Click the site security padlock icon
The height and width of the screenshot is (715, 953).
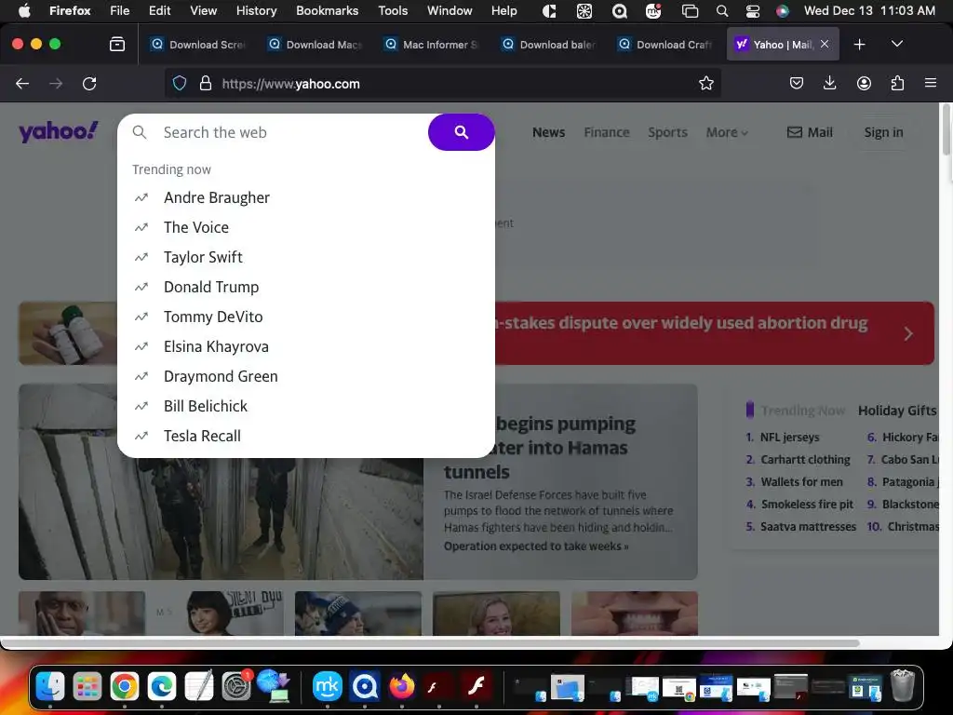206,83
